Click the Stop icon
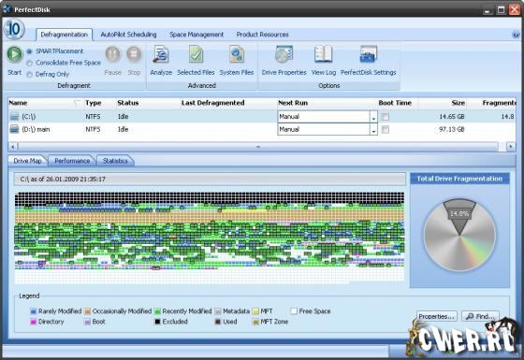 [134, 54]
